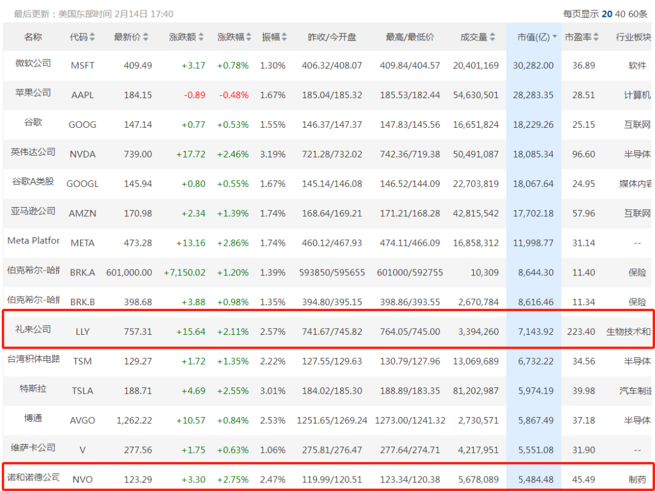The width and height of the screenshot is (655, 491).
Task: Click the 行业板块 column header
Action: coord(633,37)
